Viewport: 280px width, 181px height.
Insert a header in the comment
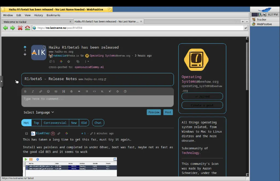pyautogui.click(x=63, y=91)
